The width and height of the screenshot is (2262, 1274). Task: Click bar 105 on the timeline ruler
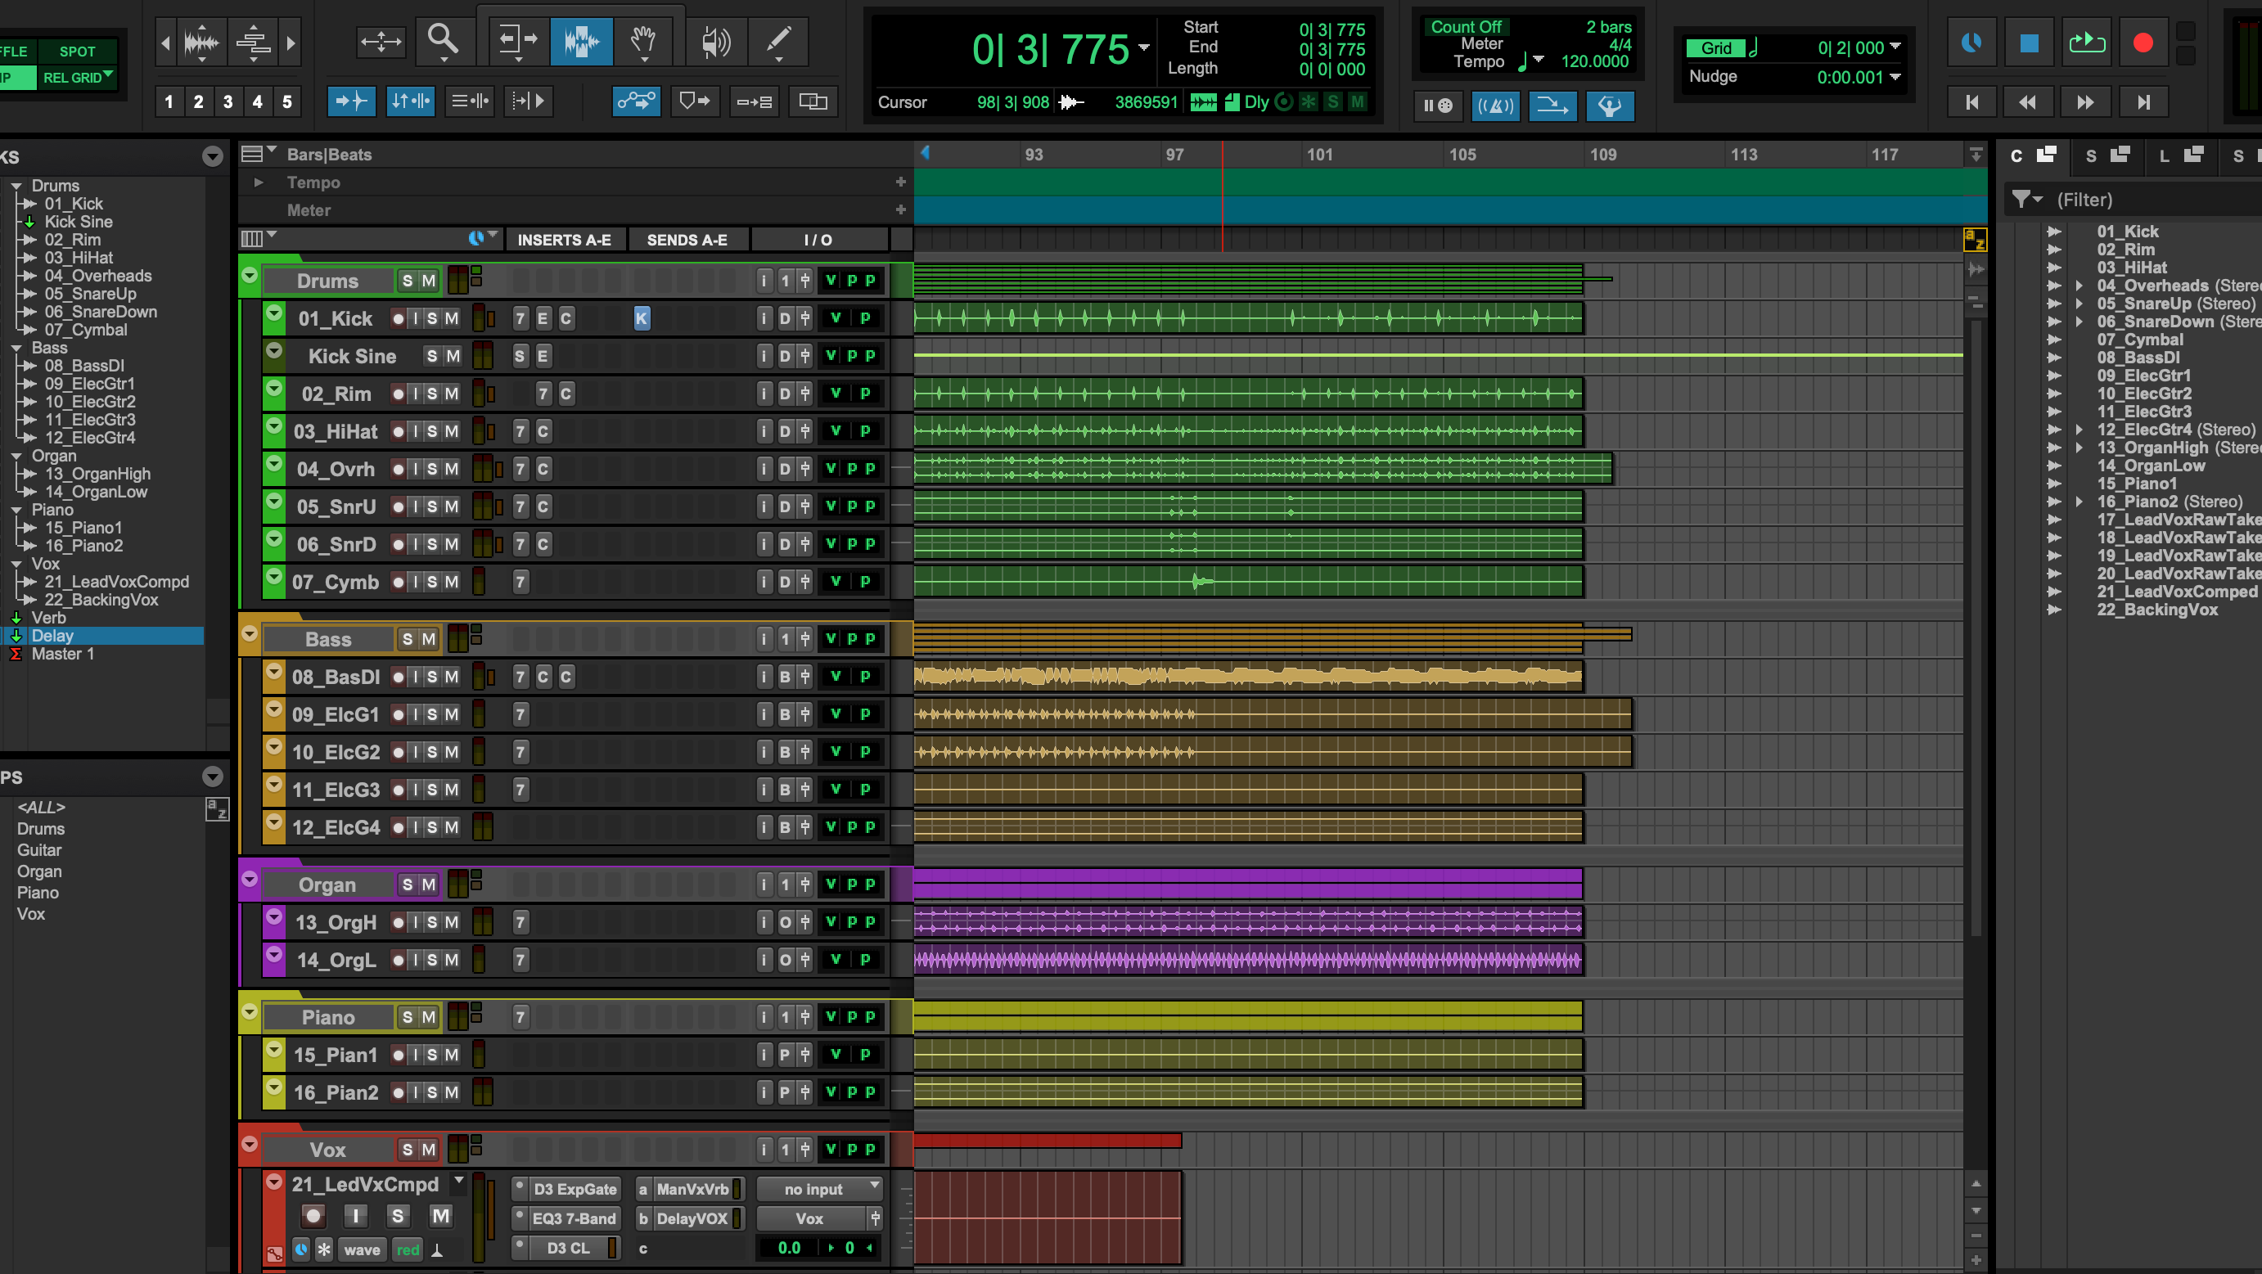tap(1462, 155)
